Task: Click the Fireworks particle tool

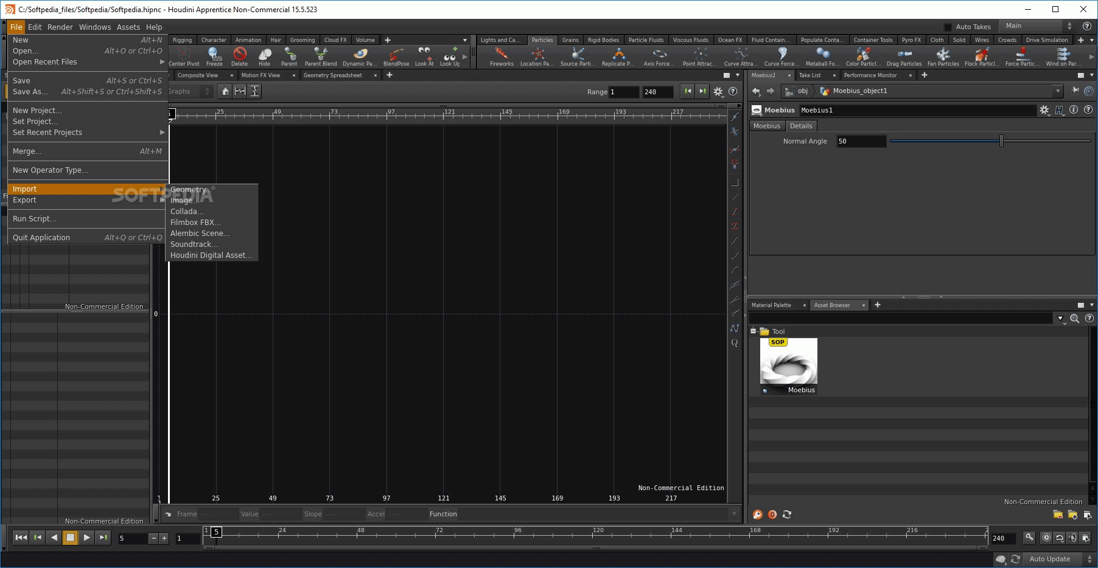Action: point(502,57)
